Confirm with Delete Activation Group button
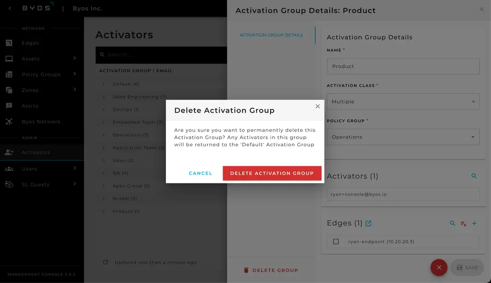The height and width of the screenshot is (283, 491). [272, 173]
